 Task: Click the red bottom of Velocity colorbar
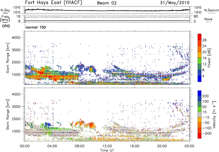pos(200,136)
